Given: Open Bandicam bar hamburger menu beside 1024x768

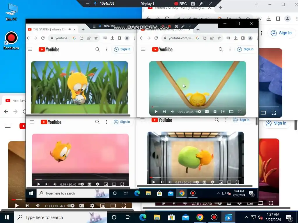Looking at the screenshot, I should click(88, 3).
